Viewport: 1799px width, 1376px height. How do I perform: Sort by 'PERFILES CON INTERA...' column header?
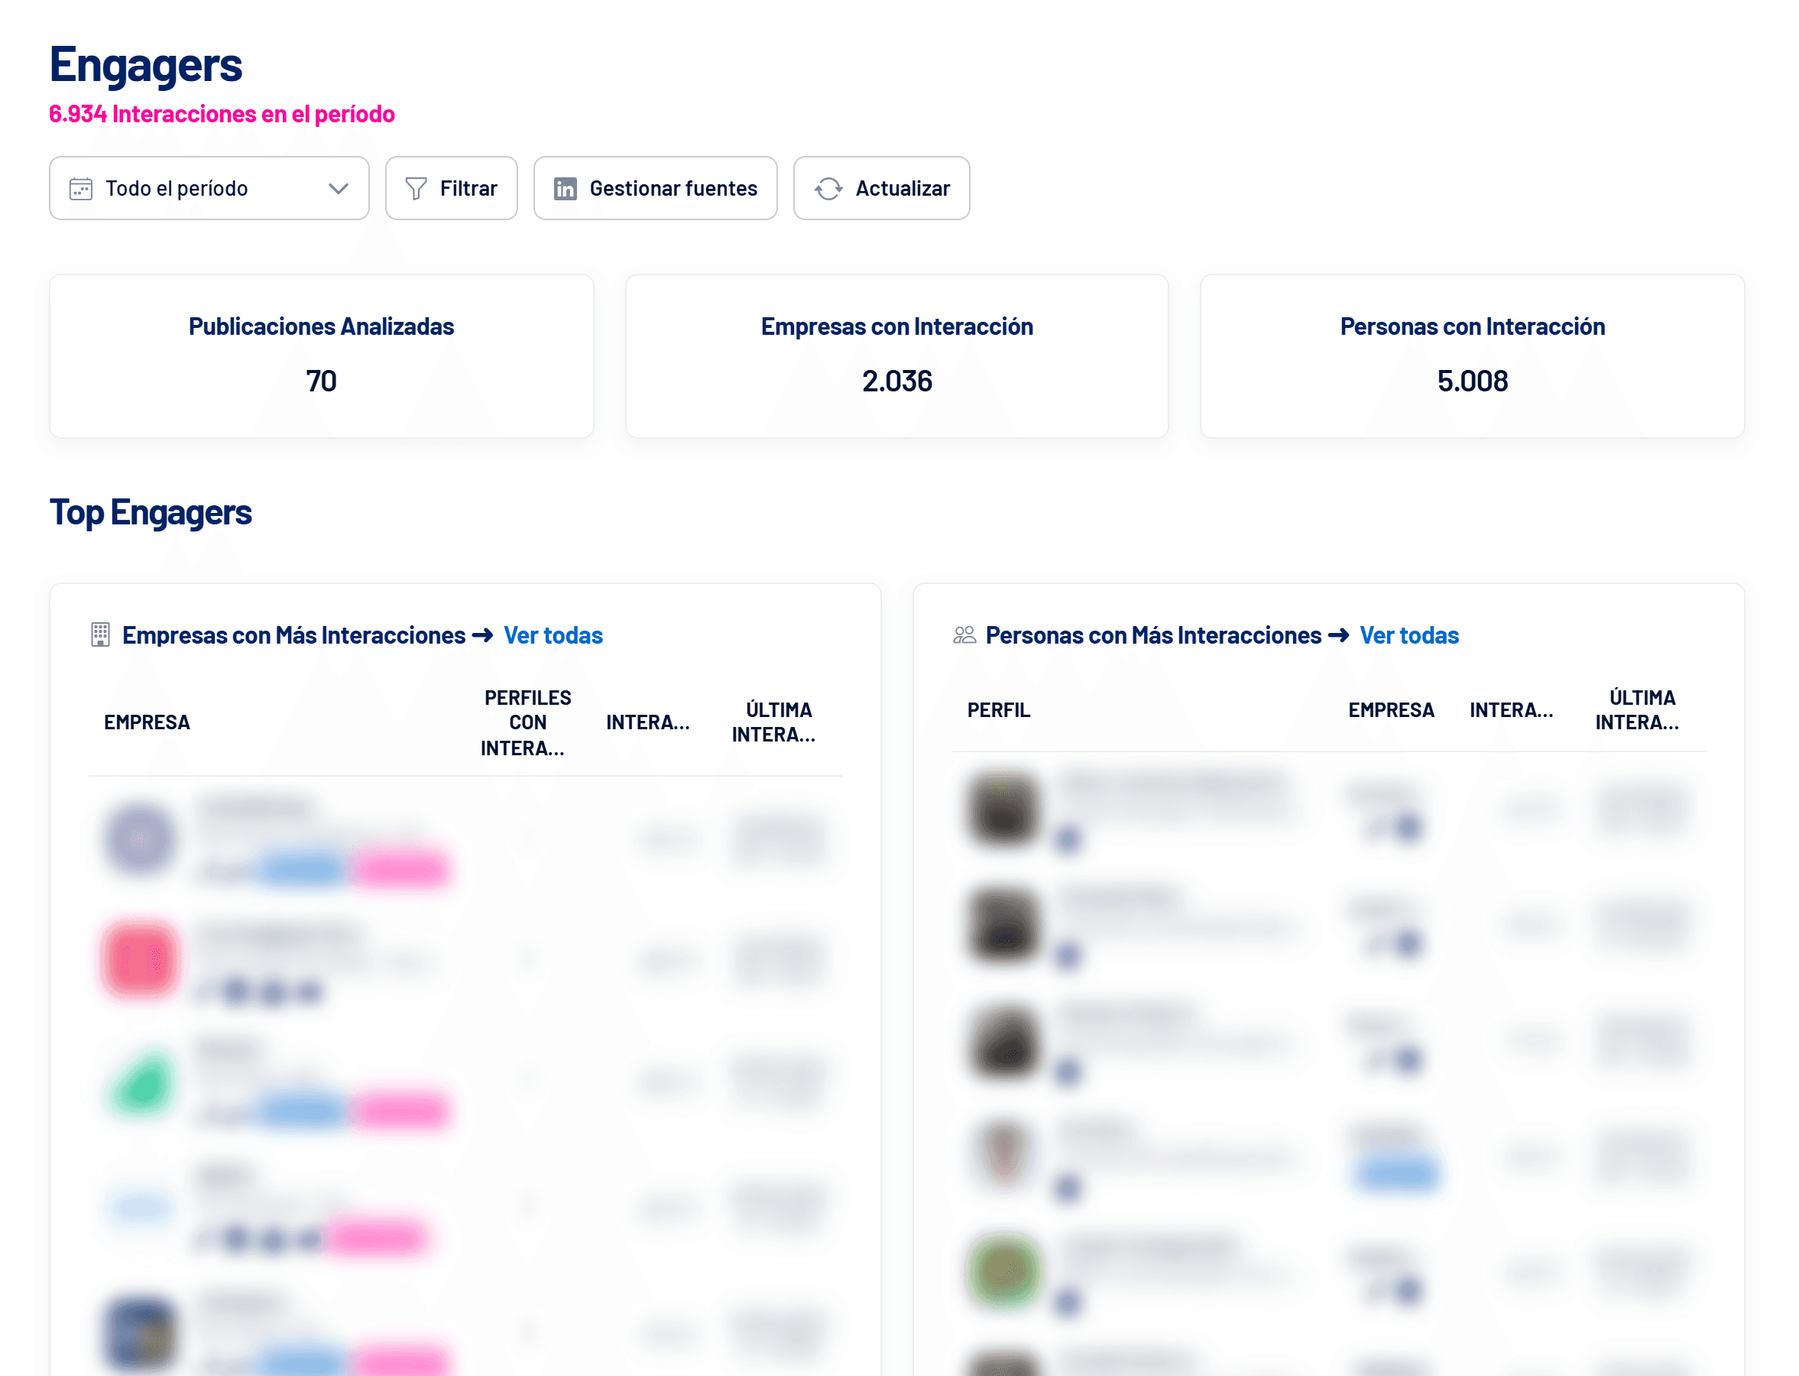click(x=525, y=722)
